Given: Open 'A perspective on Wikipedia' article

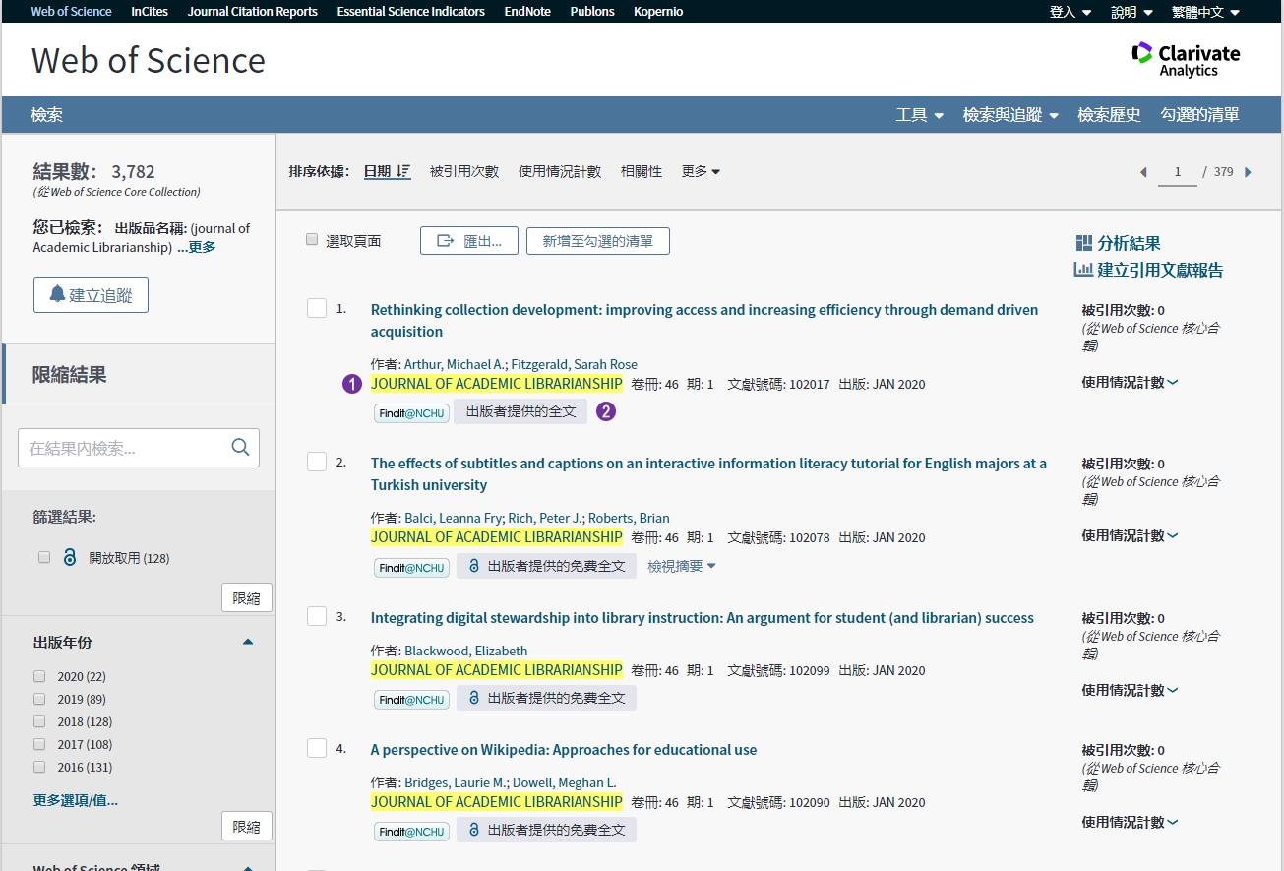Looking at the screenshot, I should pyautogui.click(x=564, y=749).
